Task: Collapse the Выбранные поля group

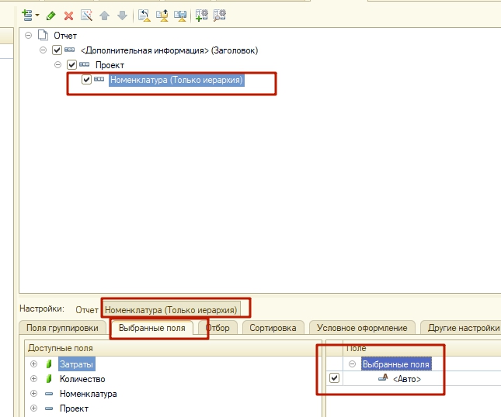Action: pyautogui.click(x=352, y=364)
